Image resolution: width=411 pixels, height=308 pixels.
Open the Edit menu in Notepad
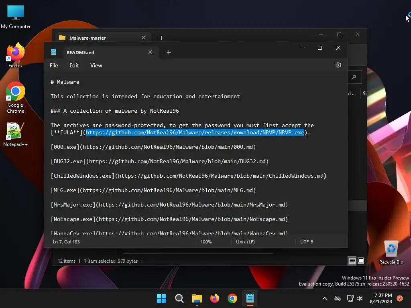(74, 65)
